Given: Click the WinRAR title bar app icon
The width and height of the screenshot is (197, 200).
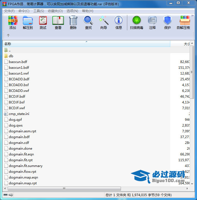Looking at the screenshot, I should (x=4, y=4).
